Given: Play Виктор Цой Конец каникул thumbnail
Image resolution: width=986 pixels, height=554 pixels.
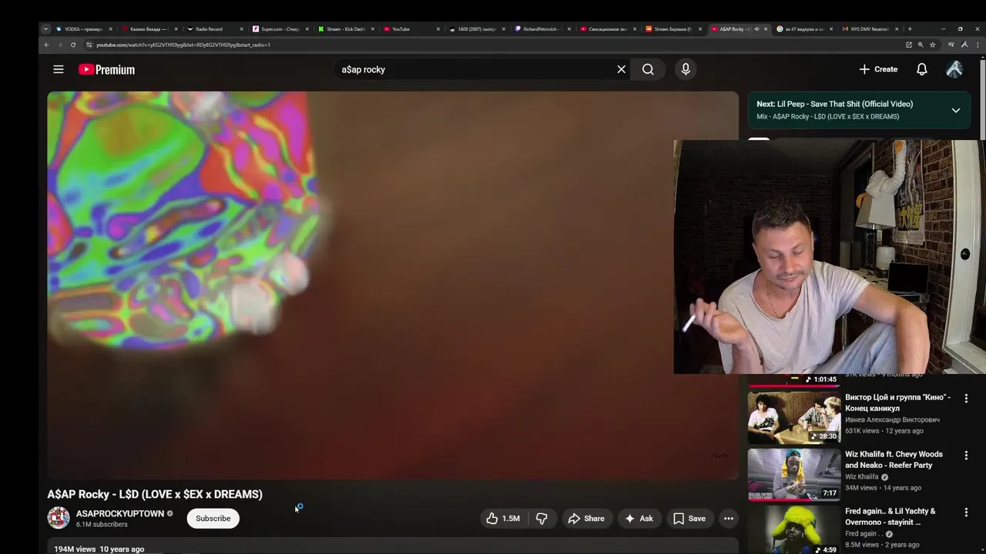Looking at the screenshot, I should (793, 418).
